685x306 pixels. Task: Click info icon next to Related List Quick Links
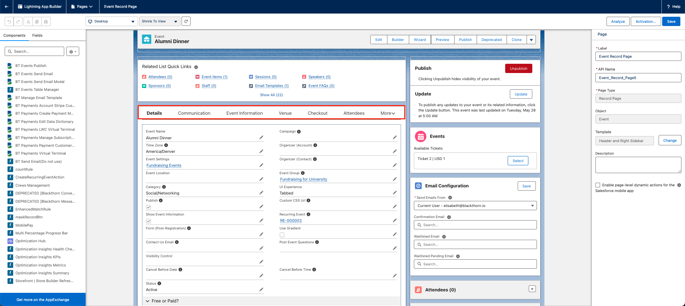click(x=196, y=67)
